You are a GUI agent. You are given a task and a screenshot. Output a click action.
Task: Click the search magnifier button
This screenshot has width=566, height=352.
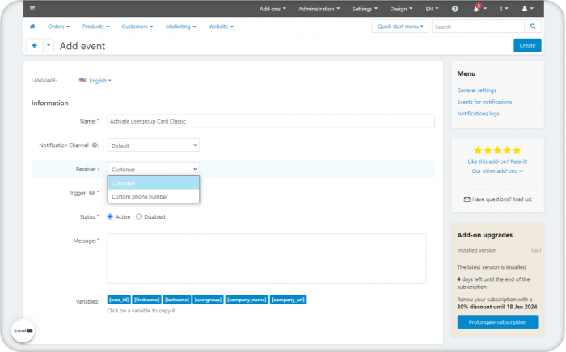[x=533, y=27]
